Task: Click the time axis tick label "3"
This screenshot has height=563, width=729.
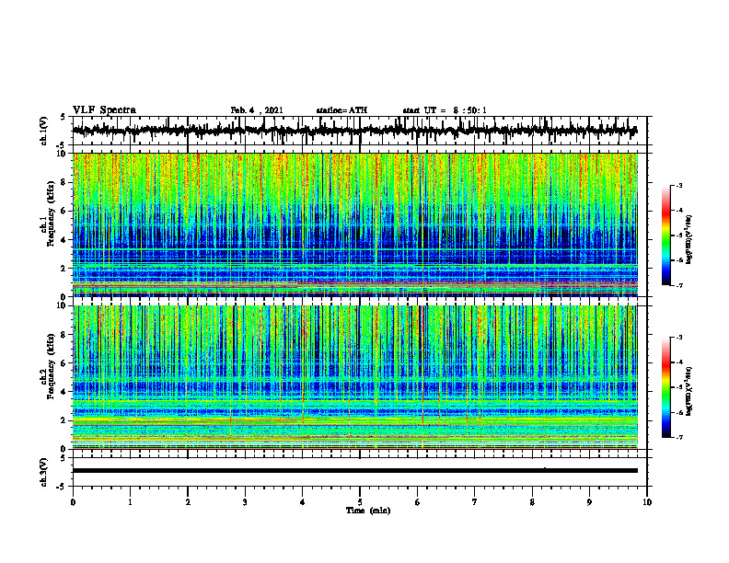Action: (245, 502)
